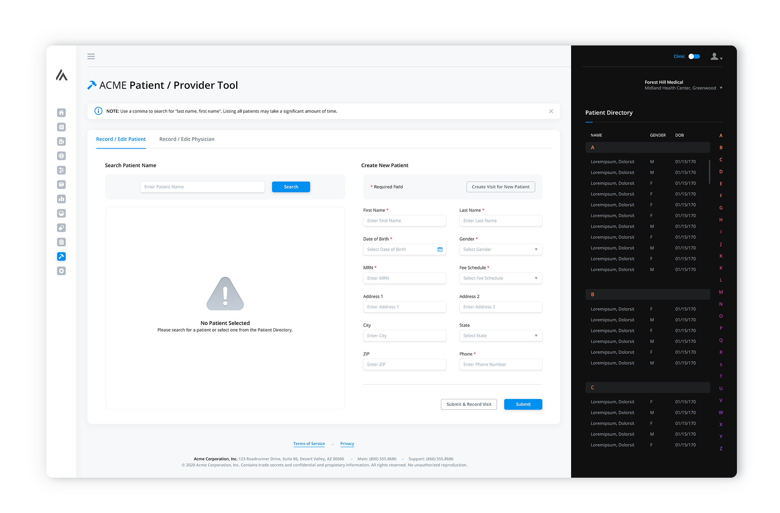Viewport: 780px width, 513px height.
Task: Click inside the Enter Patient Name field
Action: 202,187
